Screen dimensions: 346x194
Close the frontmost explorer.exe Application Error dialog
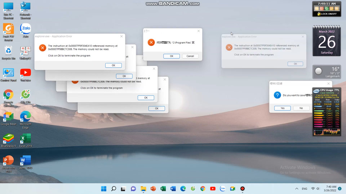coord(121,36)
